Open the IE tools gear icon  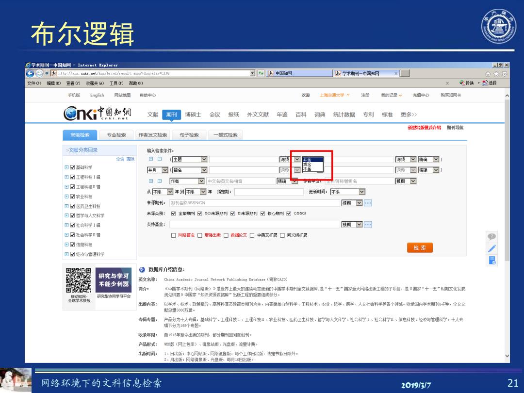505,74
